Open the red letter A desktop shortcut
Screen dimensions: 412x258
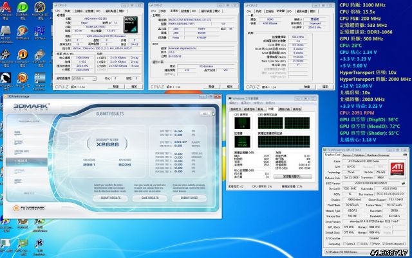coord(6,8)
